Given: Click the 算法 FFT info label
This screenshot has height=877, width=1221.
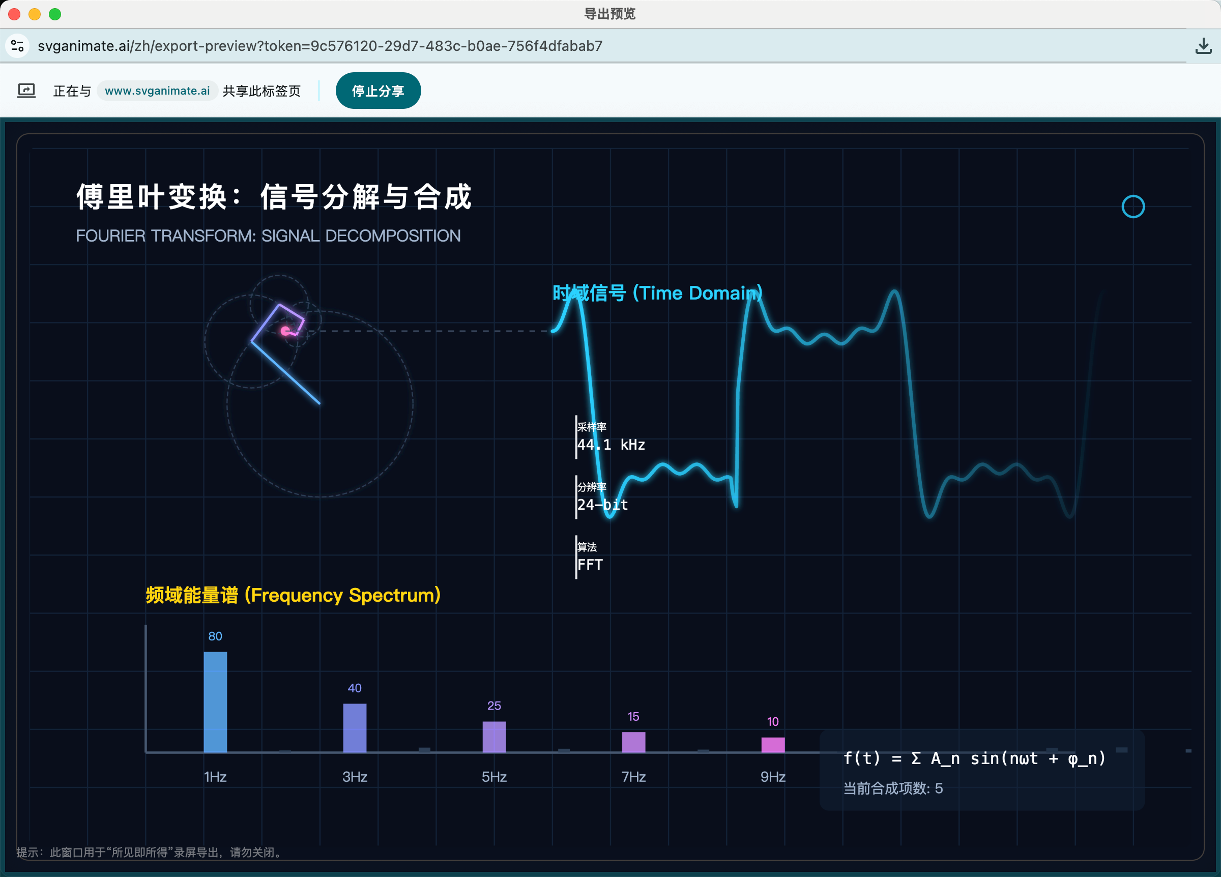Looking at the screenshot, I should click(x=590, y=557).
